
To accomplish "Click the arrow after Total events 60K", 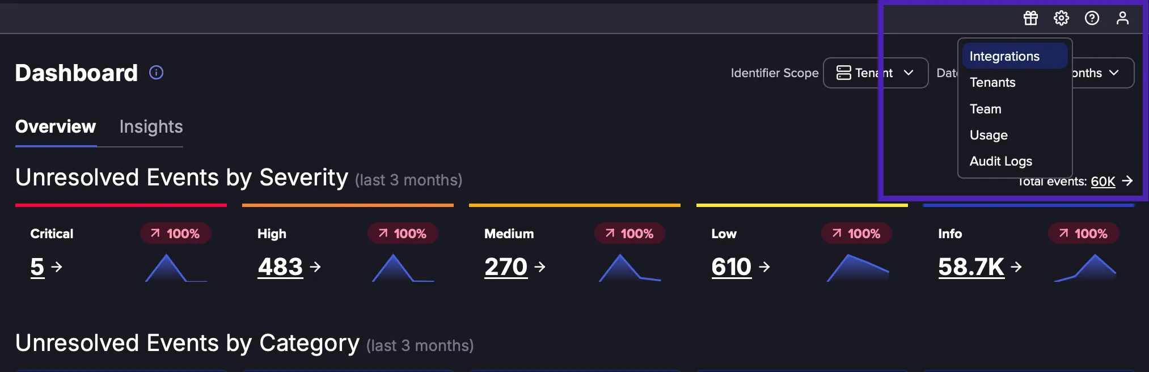I will 1127,181.
